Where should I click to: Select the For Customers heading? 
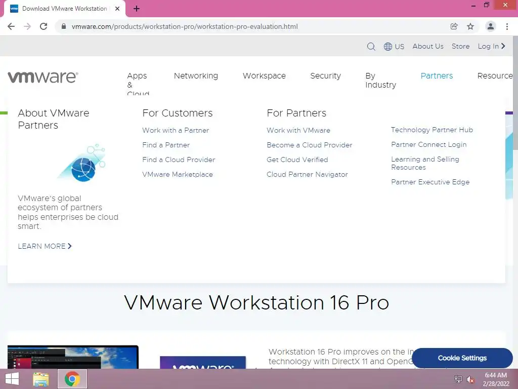pos(178,113)
